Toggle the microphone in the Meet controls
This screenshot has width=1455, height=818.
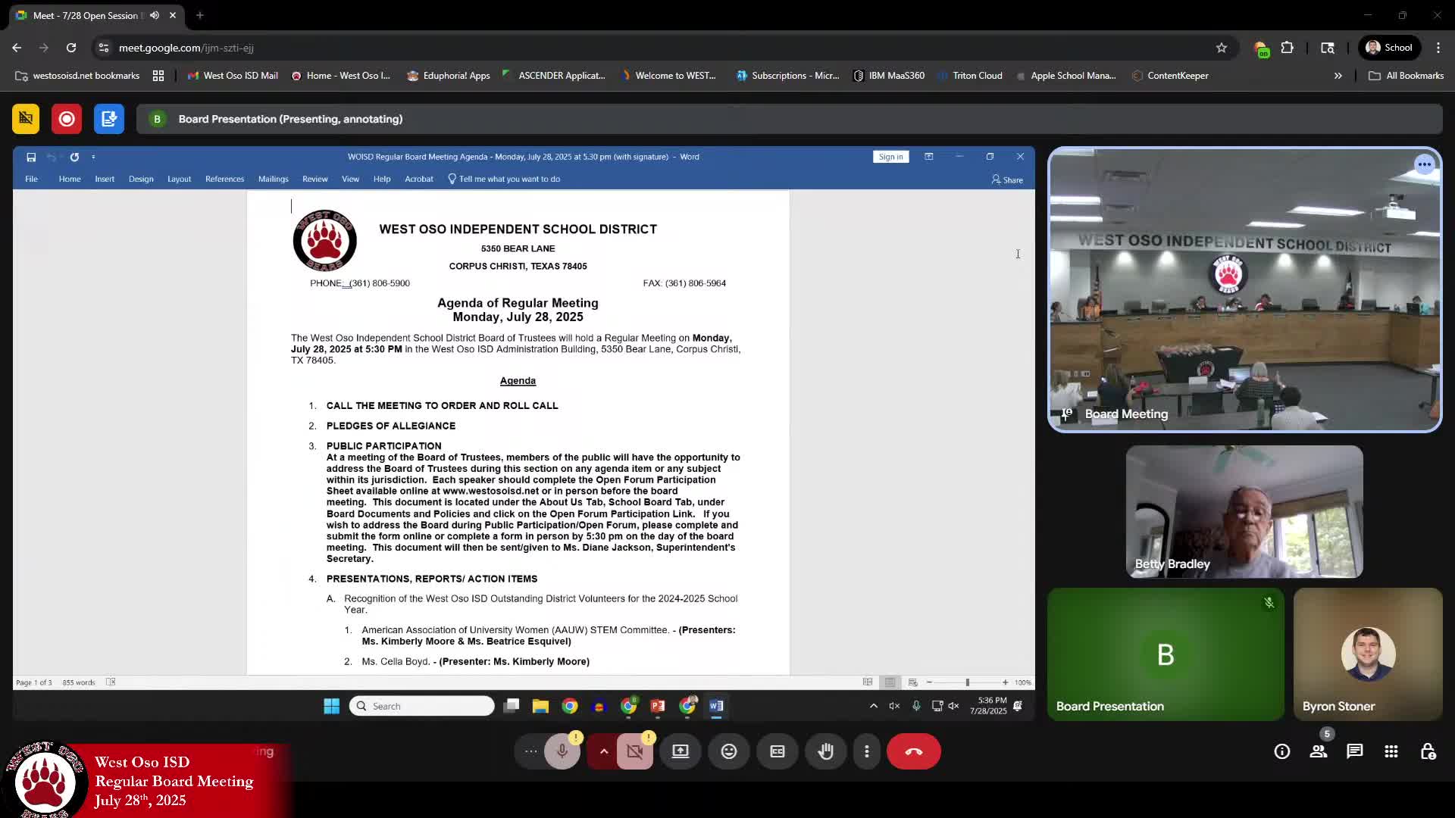tap(562, 751)
